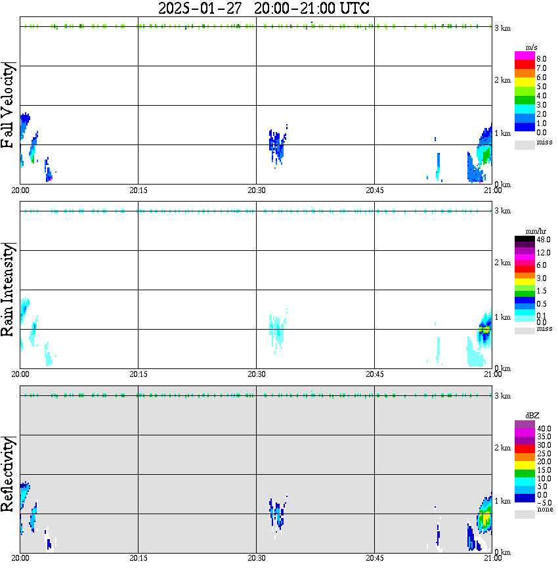This screenshot has width=558, height=570.
Task: Click the '5.0' label in the m/s legend
Action: (x=542, y=87)
